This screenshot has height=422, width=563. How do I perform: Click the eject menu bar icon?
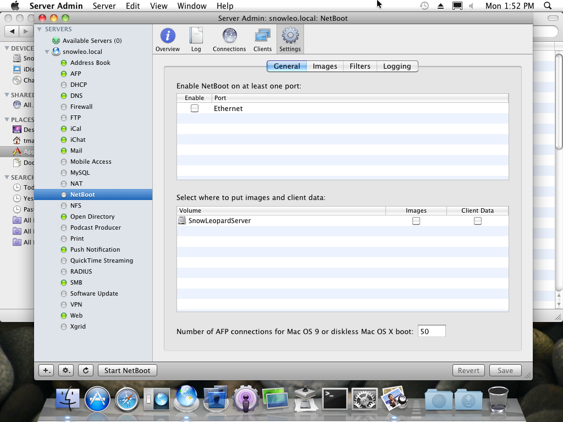coord(440,5)
